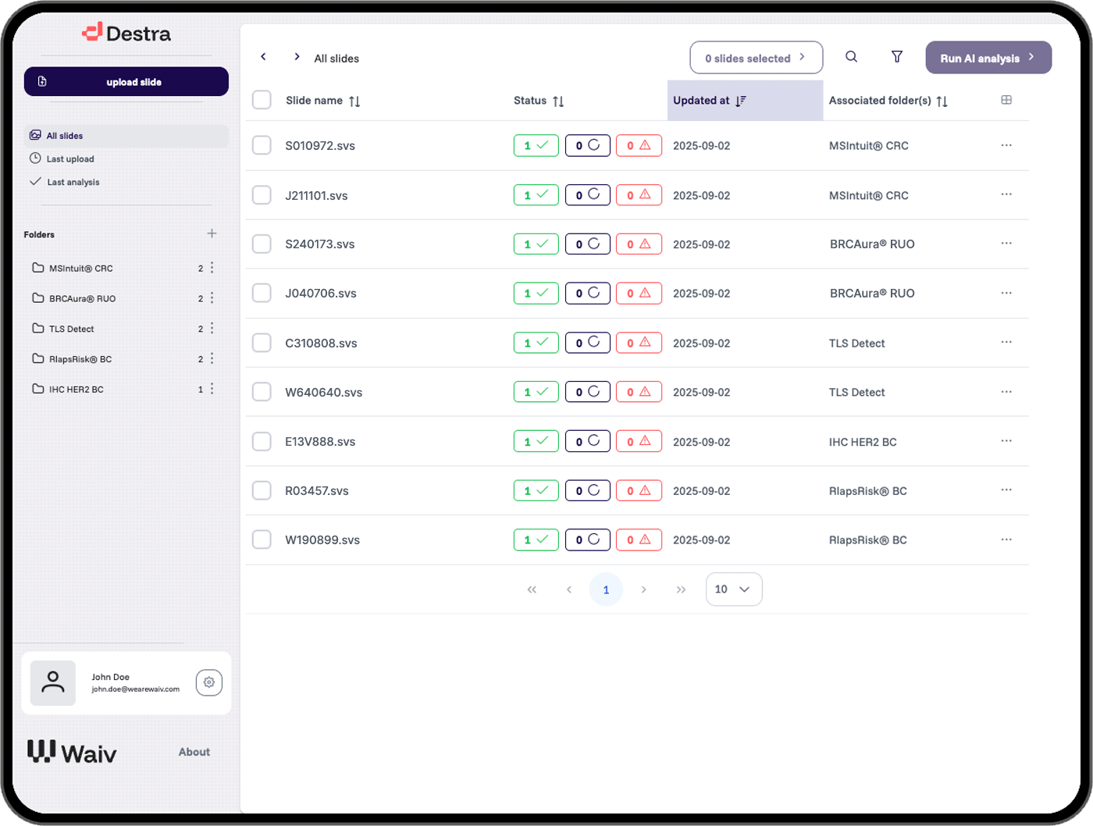
Task: Select the All slides sidebar icon
Action: coord(36,135)
